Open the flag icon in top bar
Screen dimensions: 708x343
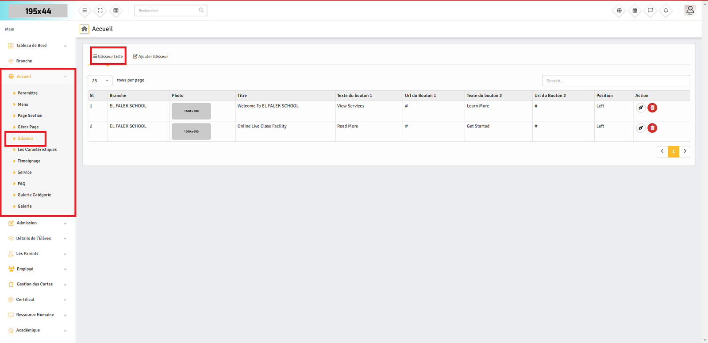point(650,11)
